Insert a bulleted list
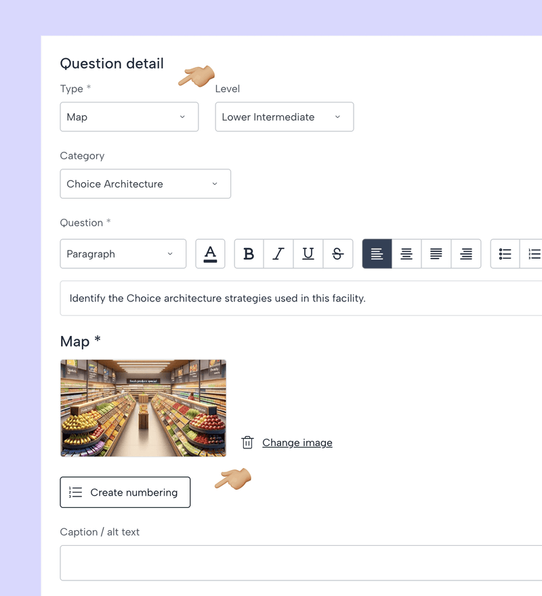The height and width of the screenshot is (596, 542). click(505, 254)
